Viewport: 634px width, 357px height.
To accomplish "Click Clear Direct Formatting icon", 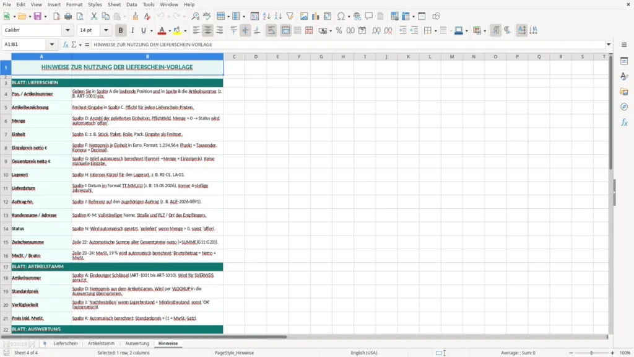I will [147, 16].
